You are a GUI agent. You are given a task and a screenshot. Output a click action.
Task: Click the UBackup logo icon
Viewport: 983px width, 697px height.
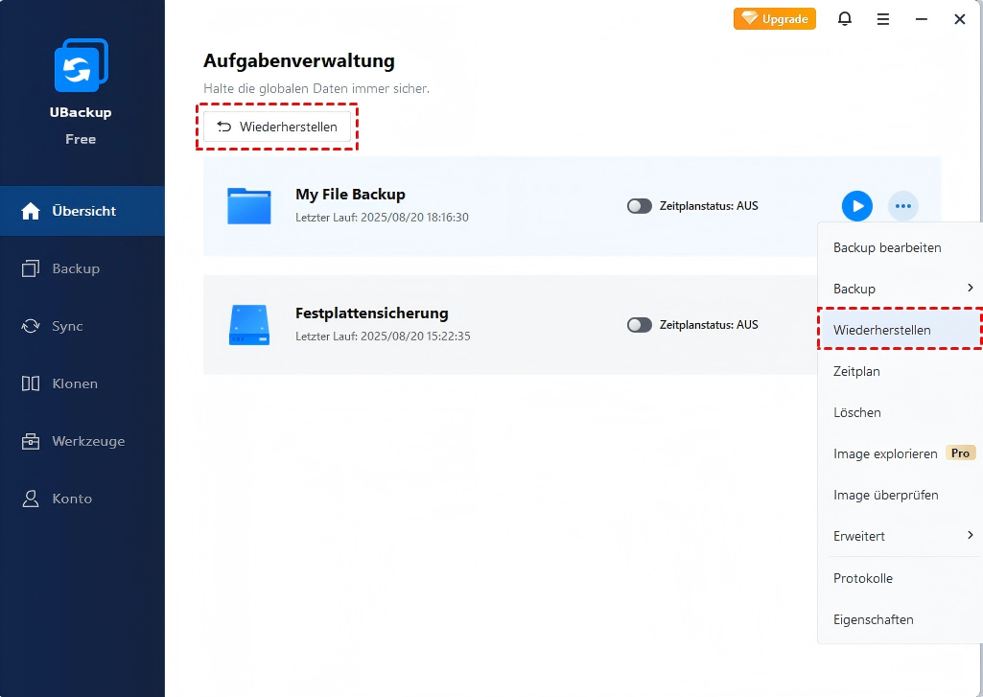pyautogui.click(x=81, y=67)
